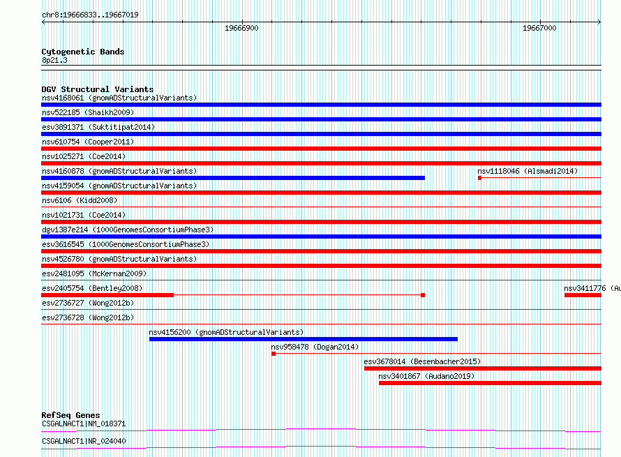
Task: Select the nsv1025271 (Coe2014) label
Action: click(84, 156)
